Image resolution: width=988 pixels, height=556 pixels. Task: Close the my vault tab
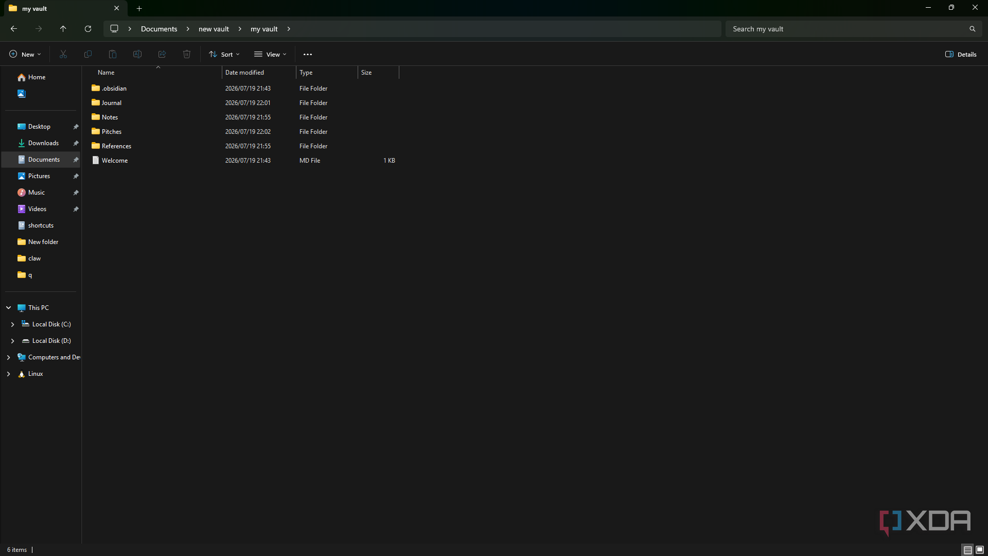117,8
